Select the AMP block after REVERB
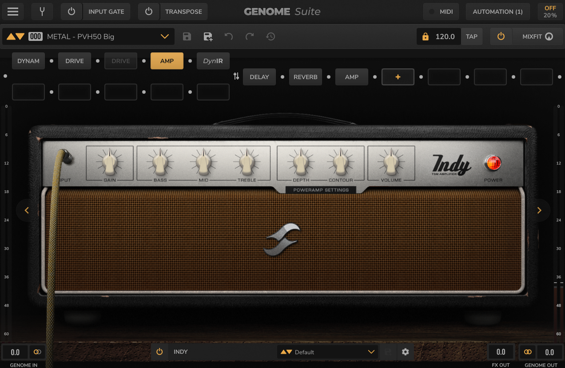 point(352,77)
